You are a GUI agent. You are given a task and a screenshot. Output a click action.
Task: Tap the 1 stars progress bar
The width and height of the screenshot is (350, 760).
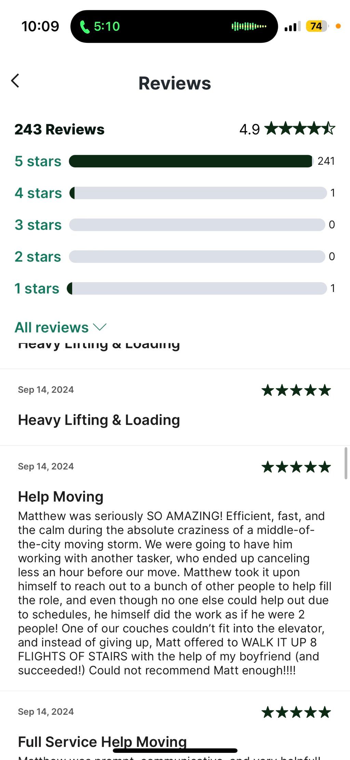pyautogui.click(x=197, y=289)
